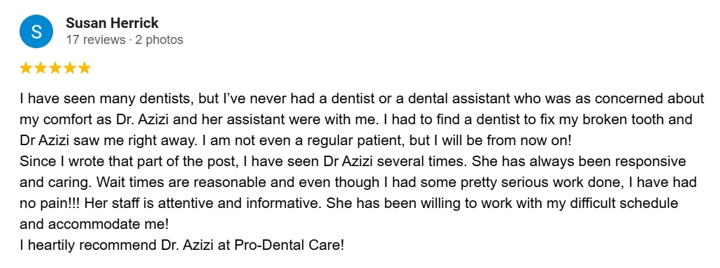Click the blue S profile avatar

[x=36, y=31]
